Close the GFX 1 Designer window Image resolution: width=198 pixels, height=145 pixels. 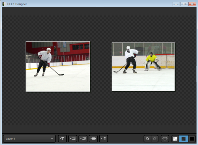pos(192,4)
